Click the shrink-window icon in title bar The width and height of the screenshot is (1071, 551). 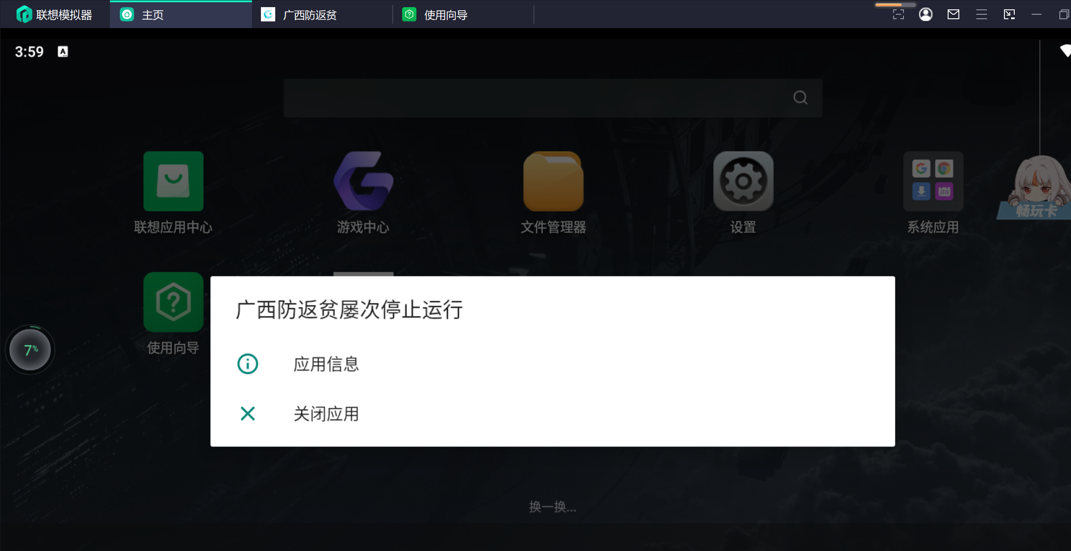(1009, 14)
